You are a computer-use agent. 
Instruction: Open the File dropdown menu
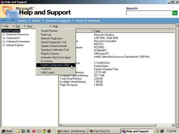[6, 26]
